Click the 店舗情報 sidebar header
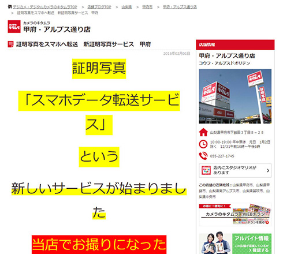Screen dimensions: 283x254 pos(235,45)
